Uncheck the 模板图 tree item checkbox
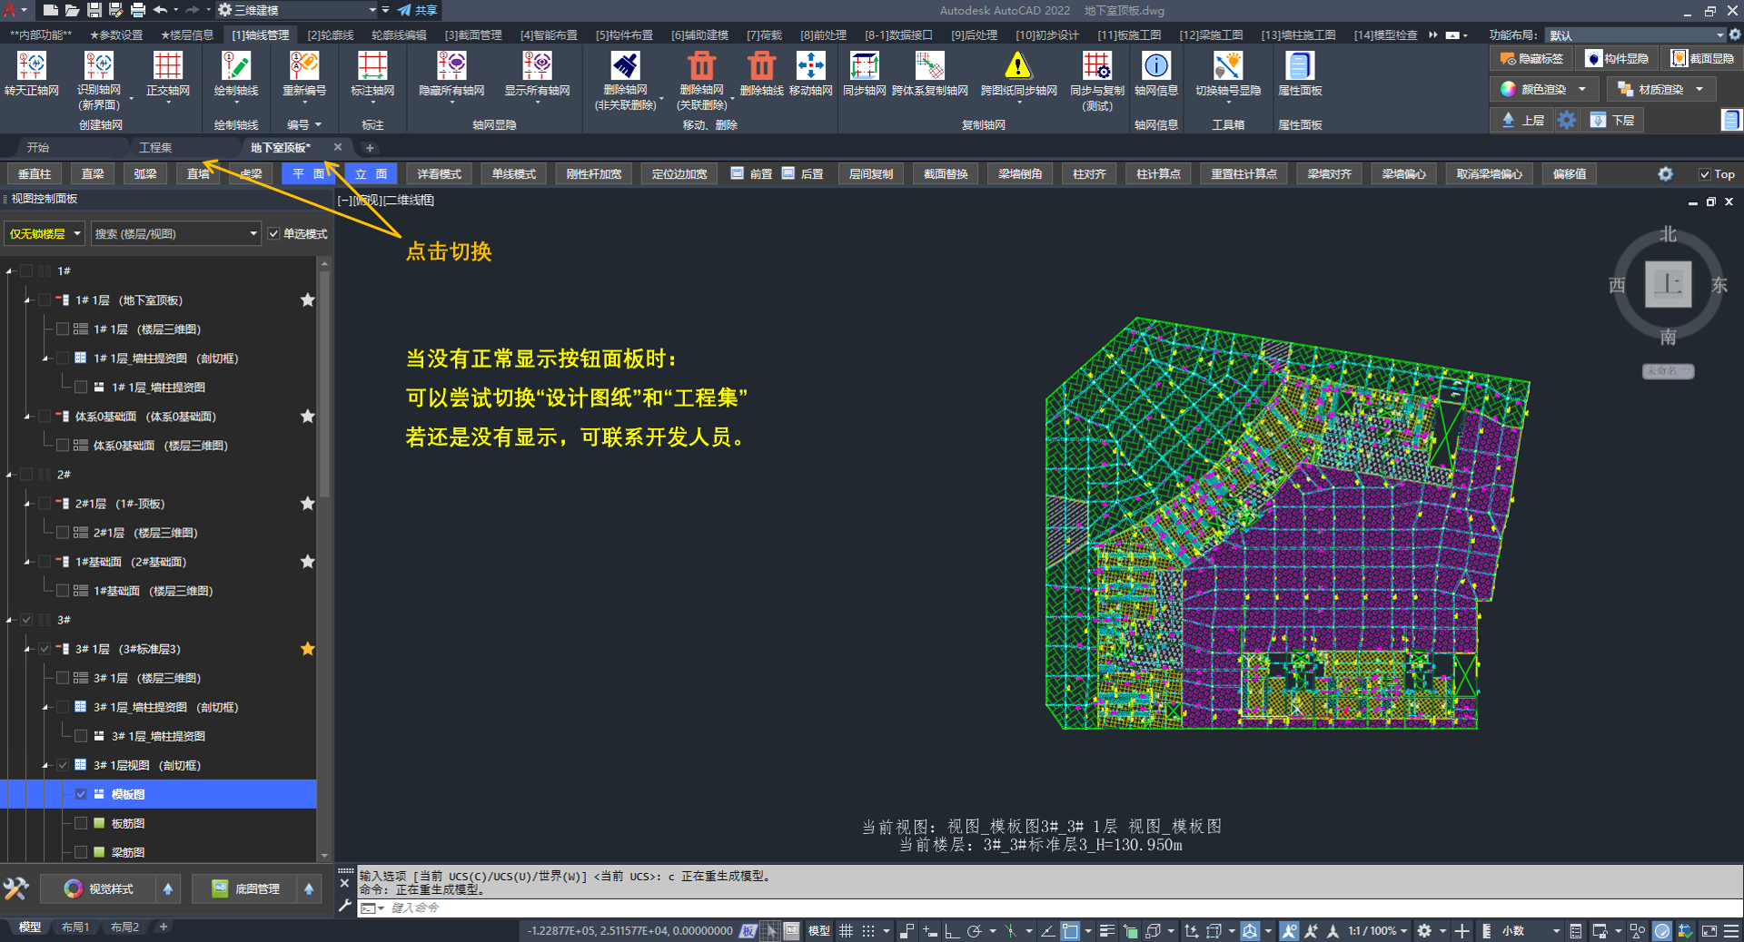 tap(81, 794)
